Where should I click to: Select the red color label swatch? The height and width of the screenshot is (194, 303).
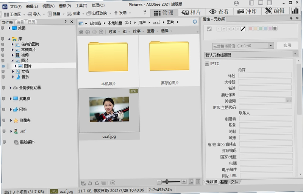pyautogui.click(x=250, y=29)
